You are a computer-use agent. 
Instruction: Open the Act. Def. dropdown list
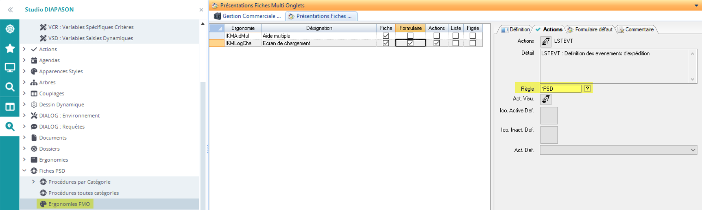click(693, 150)
